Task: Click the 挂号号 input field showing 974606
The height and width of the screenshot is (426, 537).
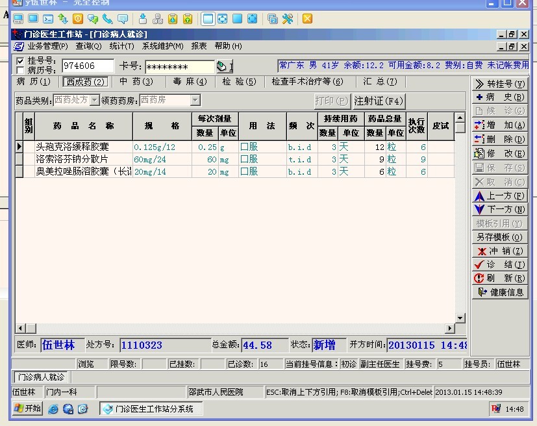Action: pos(88,66)
